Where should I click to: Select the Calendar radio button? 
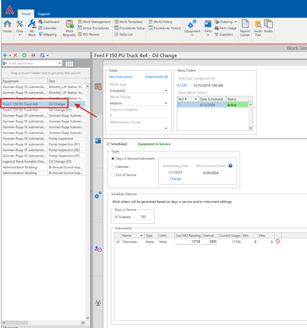coord(113,167)
